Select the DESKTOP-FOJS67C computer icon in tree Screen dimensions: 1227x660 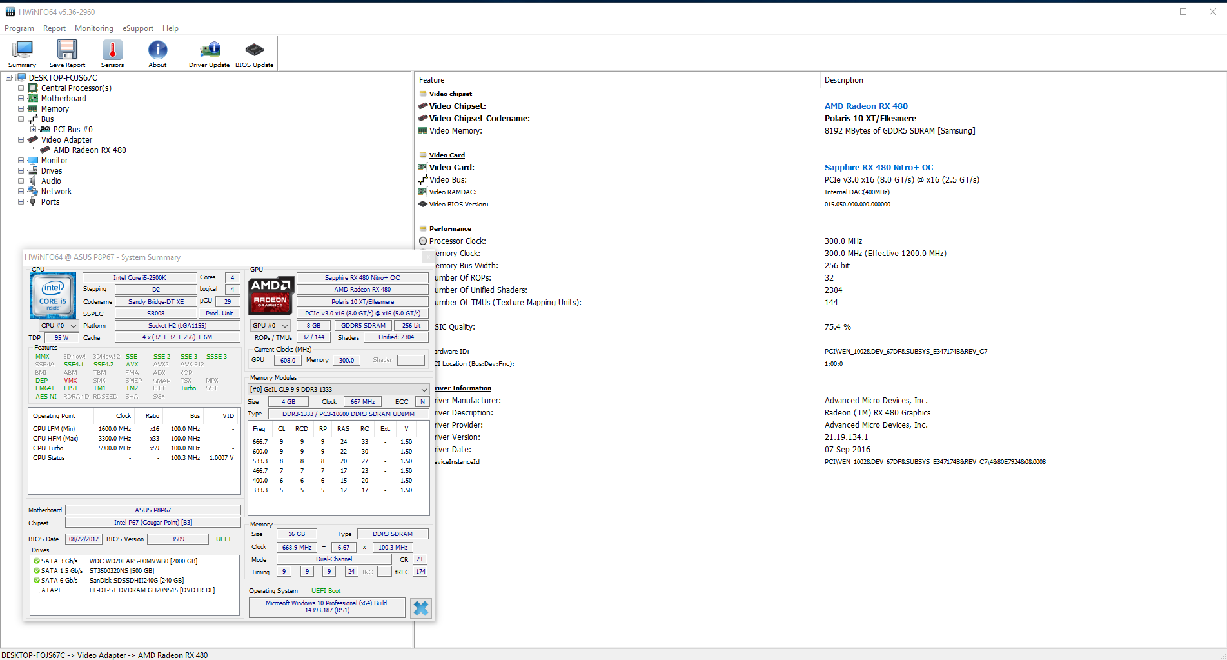coord(21,78)
